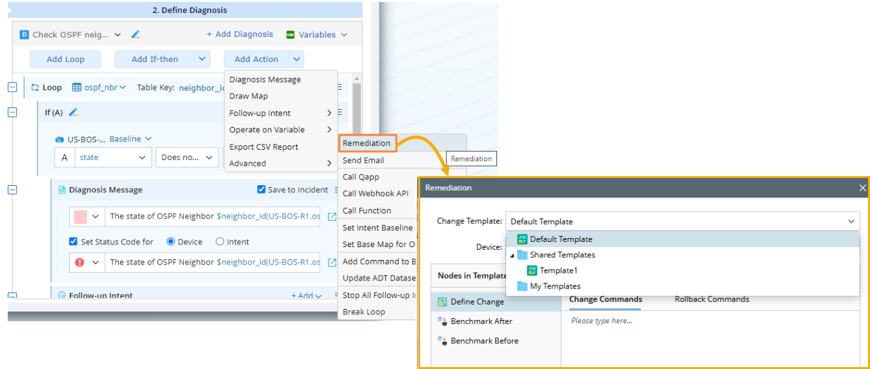Screen dimensions: 870x369
Task: Collapse the Shared Templates folder arrow
Action: 512,255
